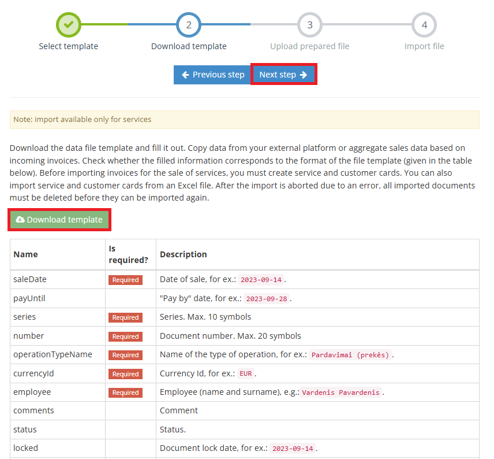The width and height of the screenshot is (494, 459).
Task: Click the step 3 circle indicator
Action: [309, 25]
